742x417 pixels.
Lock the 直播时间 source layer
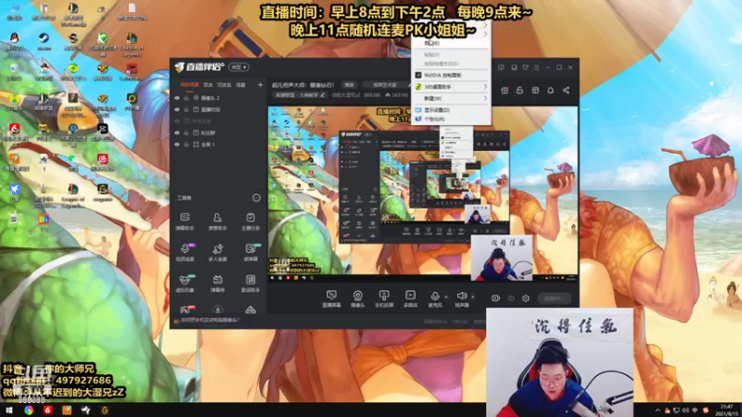point(186,109)
